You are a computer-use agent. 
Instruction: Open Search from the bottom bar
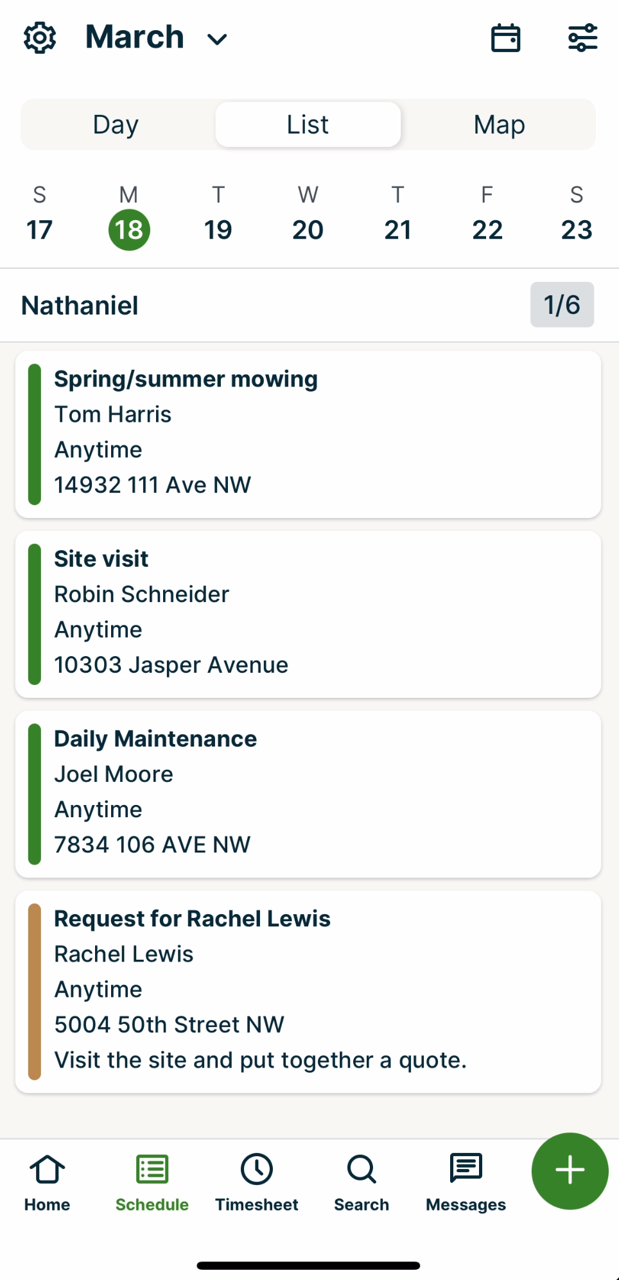pyautogui.click(x=361, y=1181)
